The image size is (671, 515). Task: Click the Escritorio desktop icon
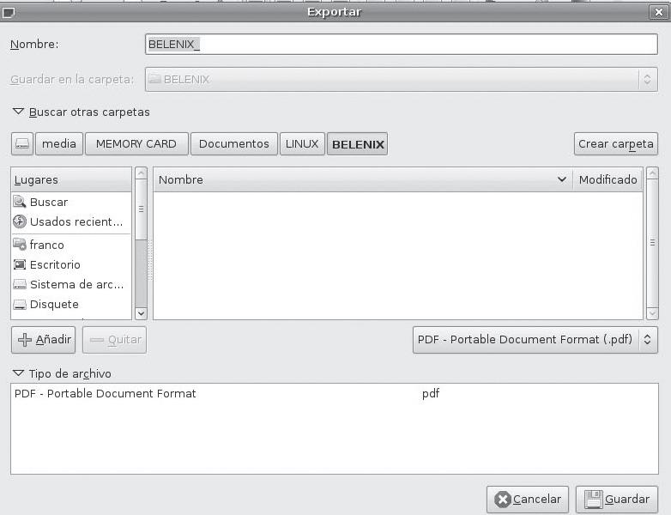tap(20, 264)
